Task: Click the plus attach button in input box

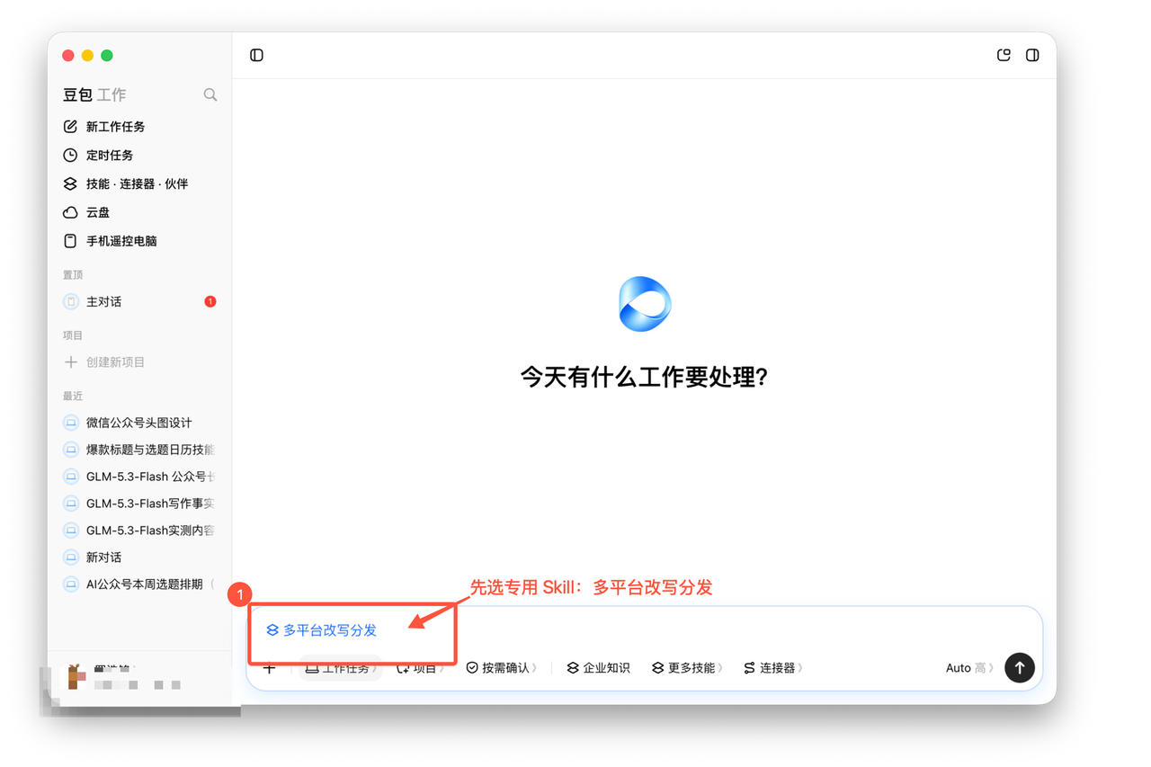Action: click(269, 668)
